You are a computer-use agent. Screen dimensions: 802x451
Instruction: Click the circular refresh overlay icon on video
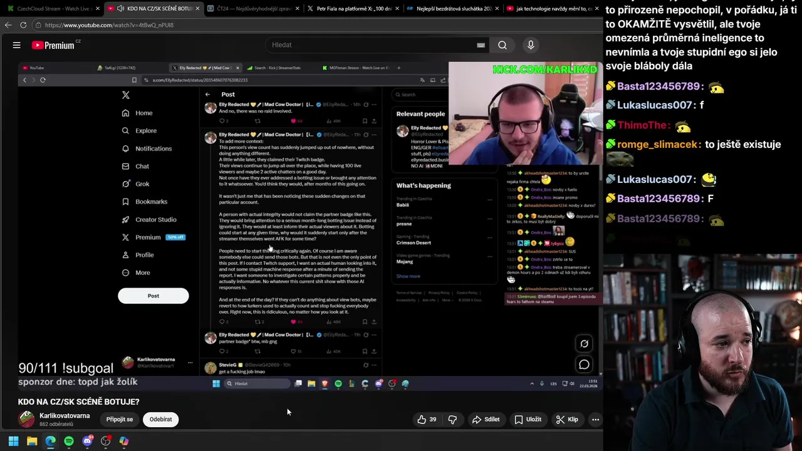pyautogui.click(x=584, y=343)
